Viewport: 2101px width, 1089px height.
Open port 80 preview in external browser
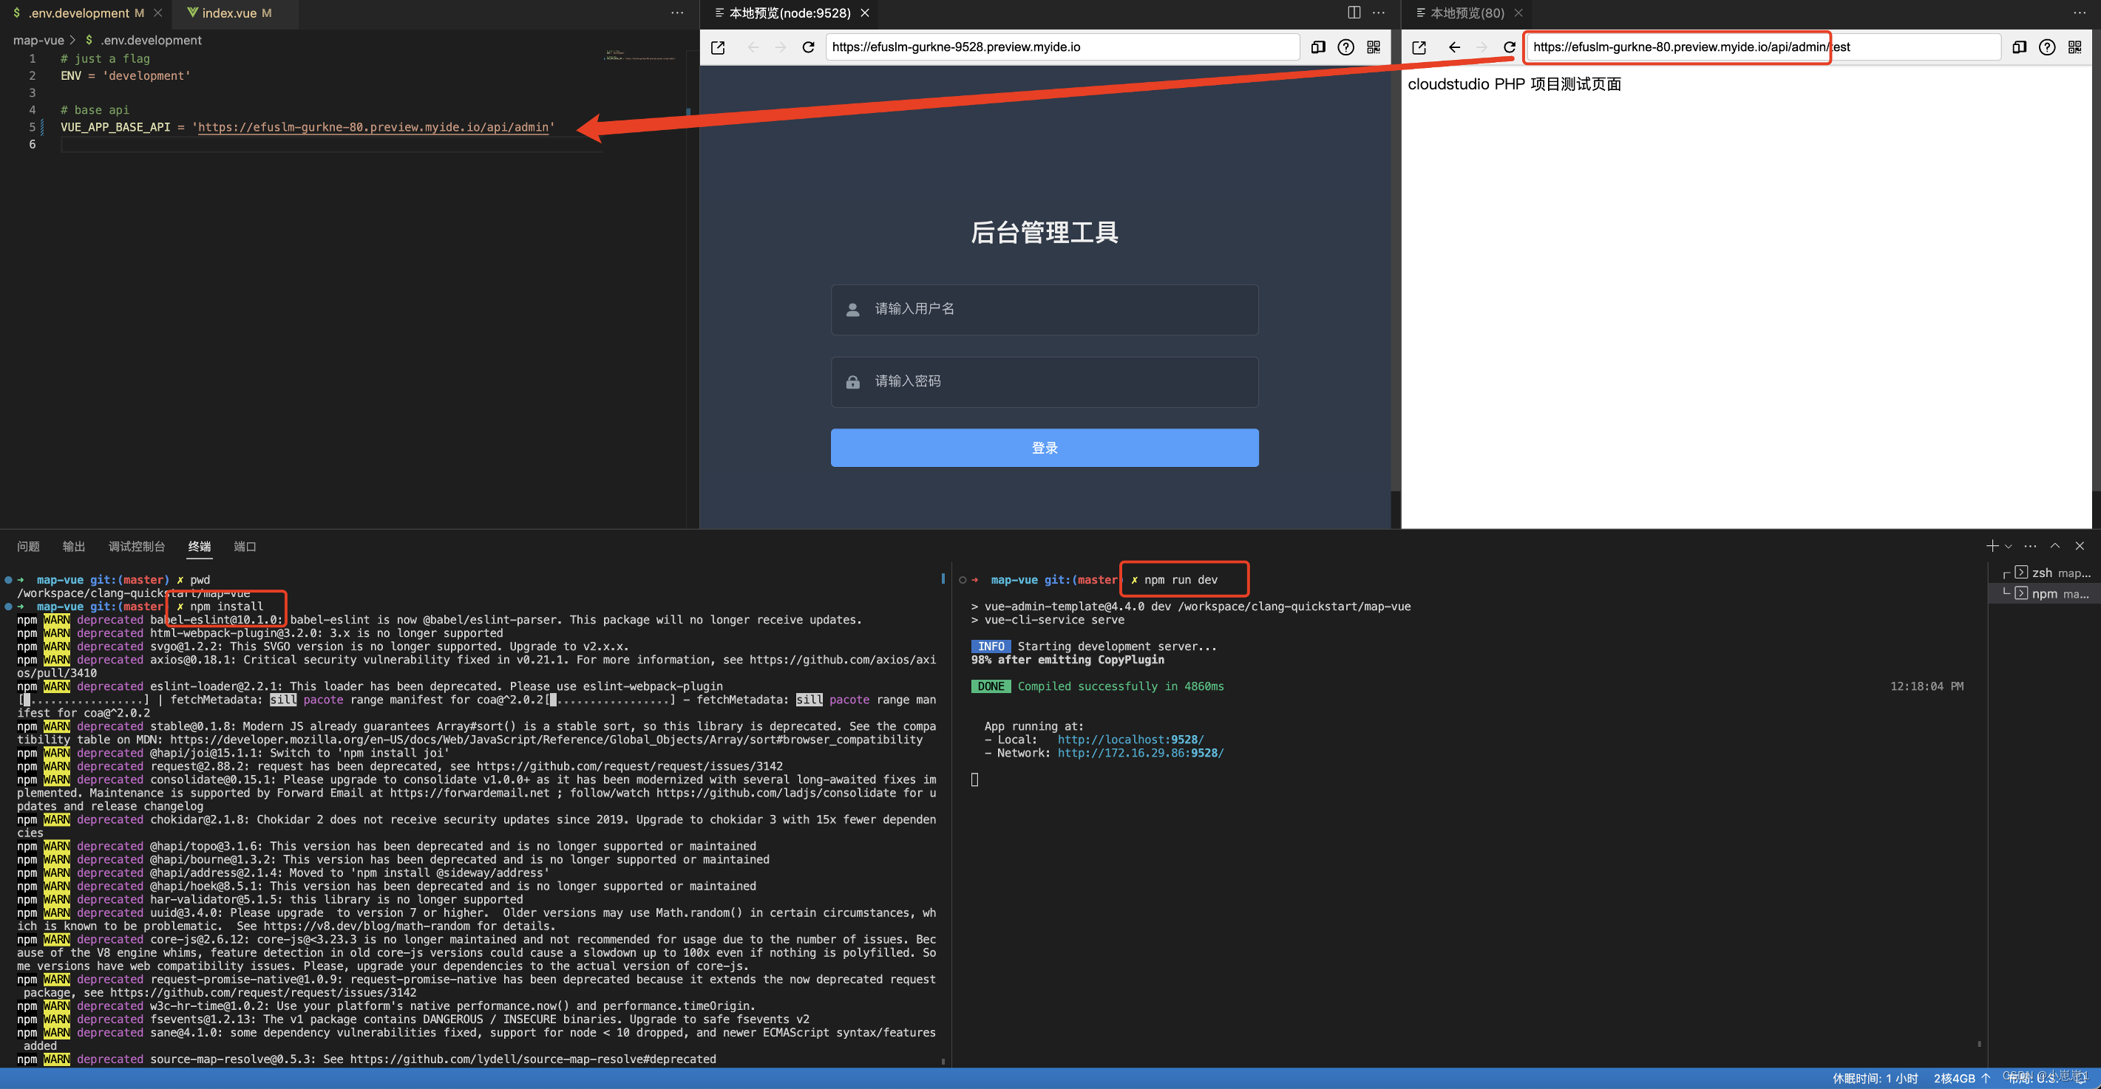coord(1419,47)
